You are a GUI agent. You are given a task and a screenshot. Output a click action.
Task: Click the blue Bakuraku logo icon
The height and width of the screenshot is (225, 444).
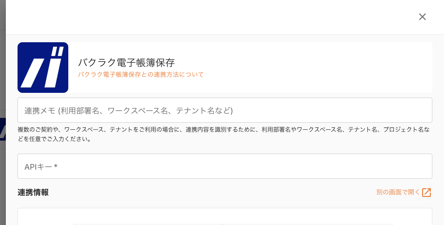click(x=43, y=68)
